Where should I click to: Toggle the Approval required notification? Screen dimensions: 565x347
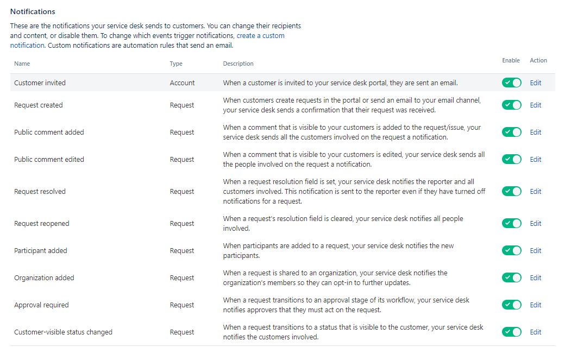[511, 305]
